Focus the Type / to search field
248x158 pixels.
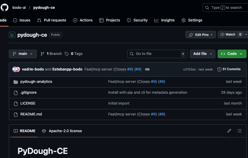(225, 8)
